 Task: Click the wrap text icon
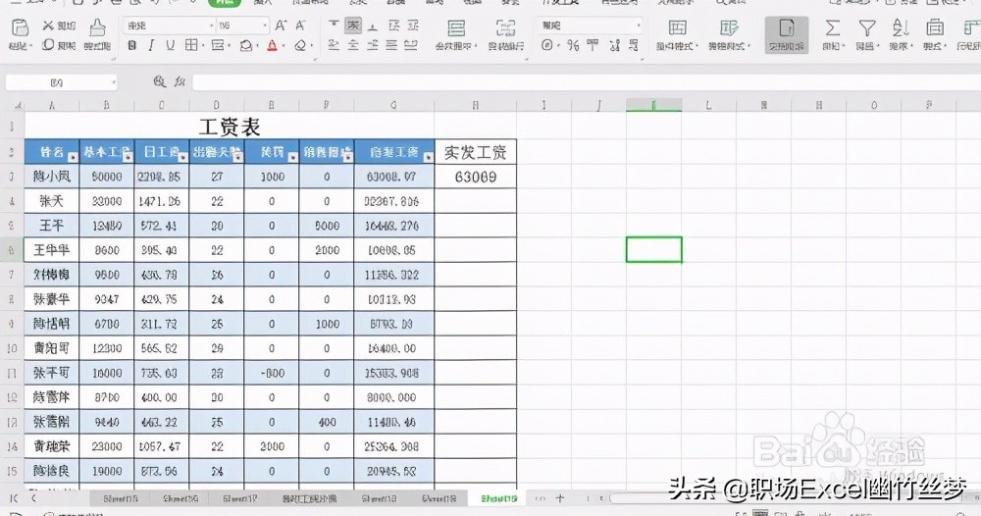[505, 28]
